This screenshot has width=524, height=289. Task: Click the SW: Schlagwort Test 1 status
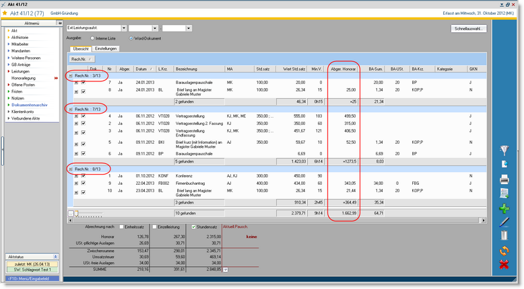click(x=32, y=270)
